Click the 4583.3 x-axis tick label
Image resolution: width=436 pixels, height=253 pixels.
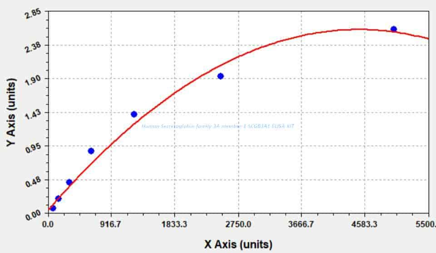click(x=365, y=224)
